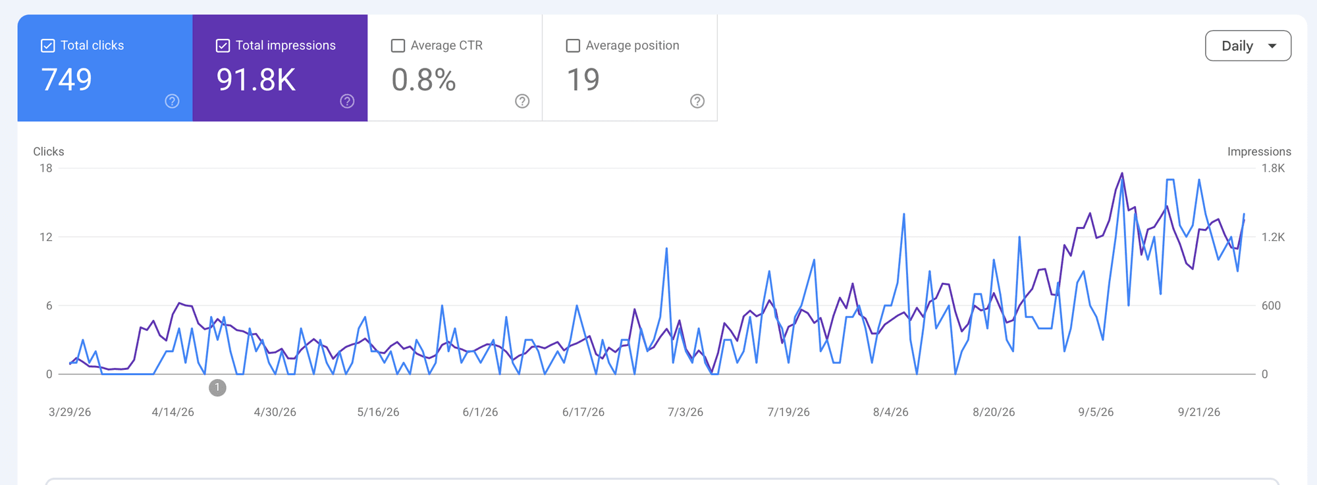
Task: Click the Impressions axis label
Action: pos(1259,151)
